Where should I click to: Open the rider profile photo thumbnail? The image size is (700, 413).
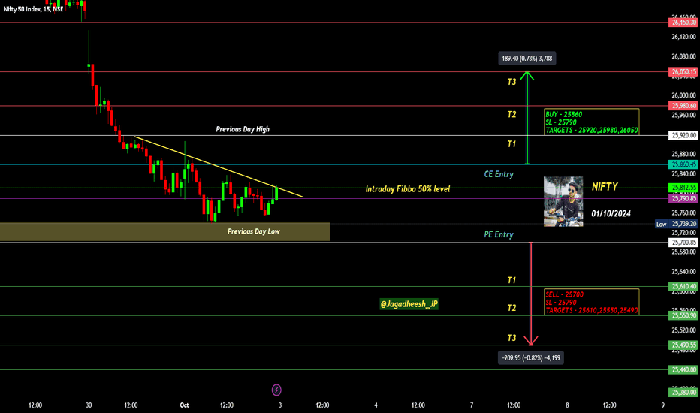tap(563, 201)
